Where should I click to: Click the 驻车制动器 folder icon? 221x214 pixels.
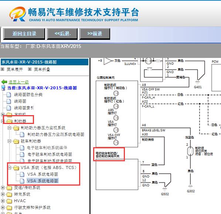(x=16, y=141)
